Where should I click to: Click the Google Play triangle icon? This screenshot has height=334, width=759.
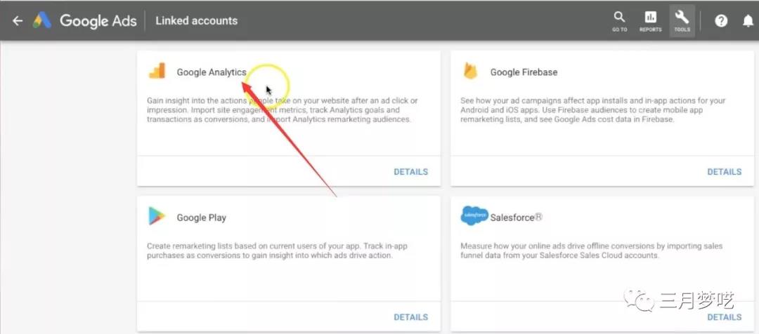point(157,216)
